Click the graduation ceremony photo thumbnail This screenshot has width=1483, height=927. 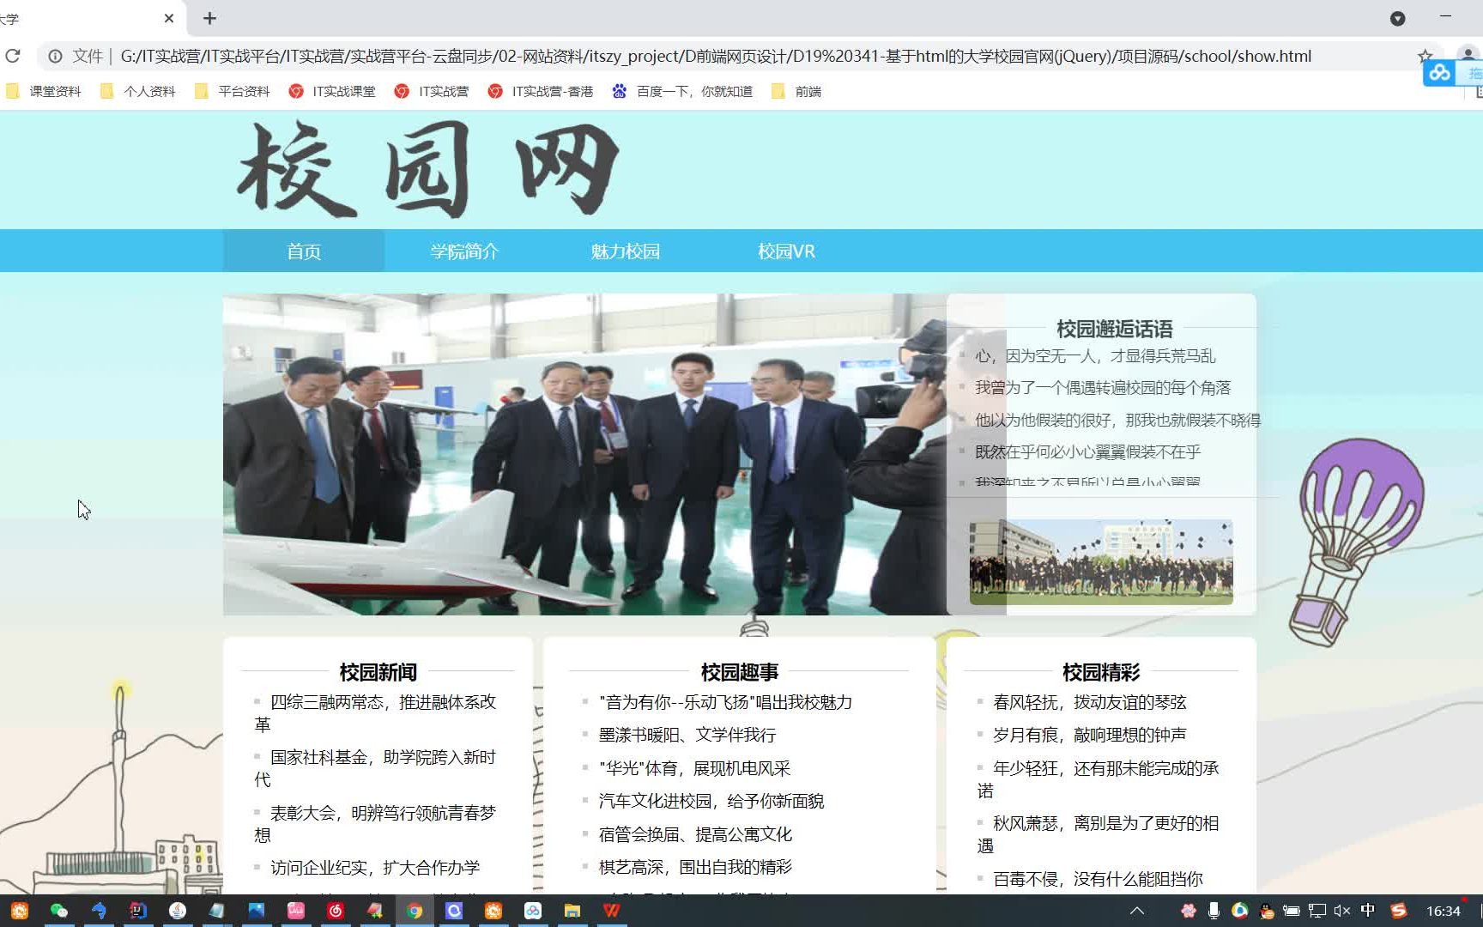pos(1101,561)
